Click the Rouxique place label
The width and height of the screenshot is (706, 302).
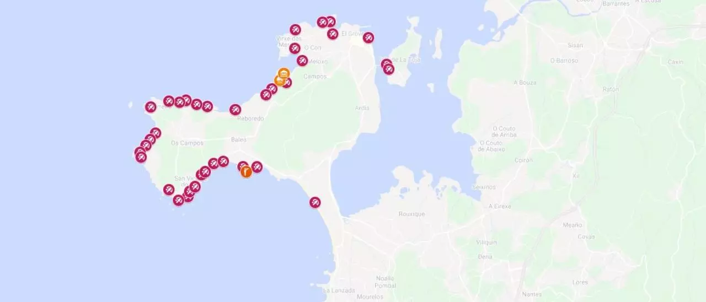pyautogui.click(x=411, y=214)
